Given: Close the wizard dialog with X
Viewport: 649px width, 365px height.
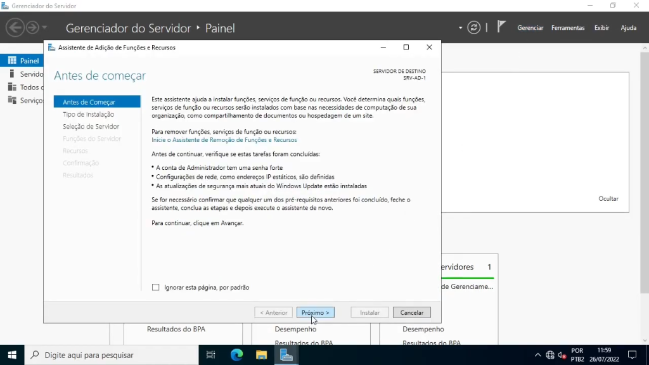Looking at the screenshot, I should [x=429, y=47].
